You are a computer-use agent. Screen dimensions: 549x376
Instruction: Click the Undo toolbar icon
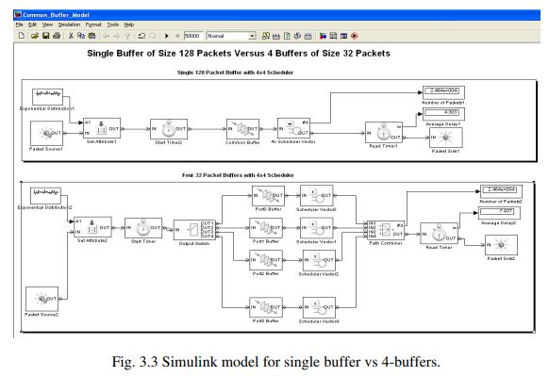(141, 36)
